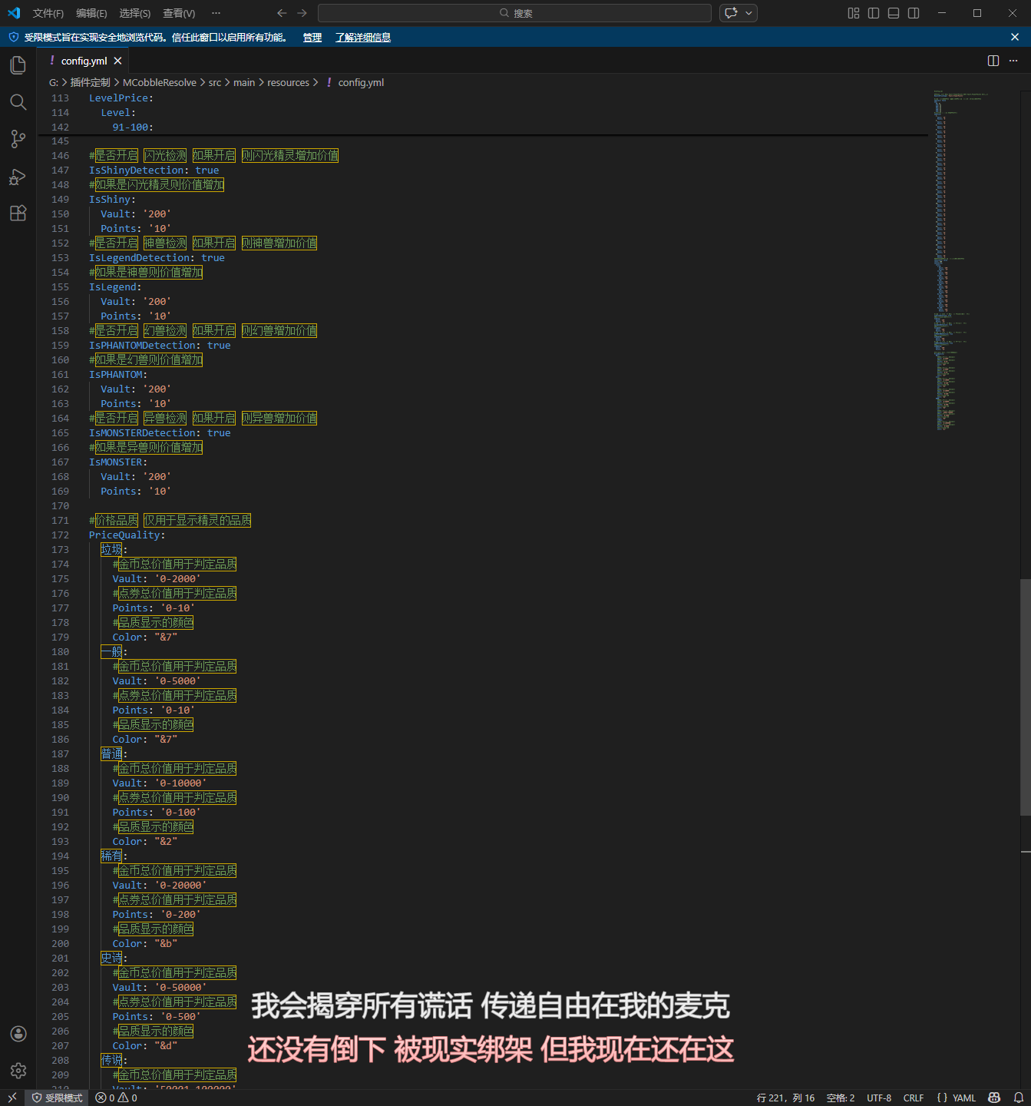Viewport: 1031px width, 1106px height.
Task: Open the Search view in activity bar
Action: pyautogui.click(x=18, y=102)
